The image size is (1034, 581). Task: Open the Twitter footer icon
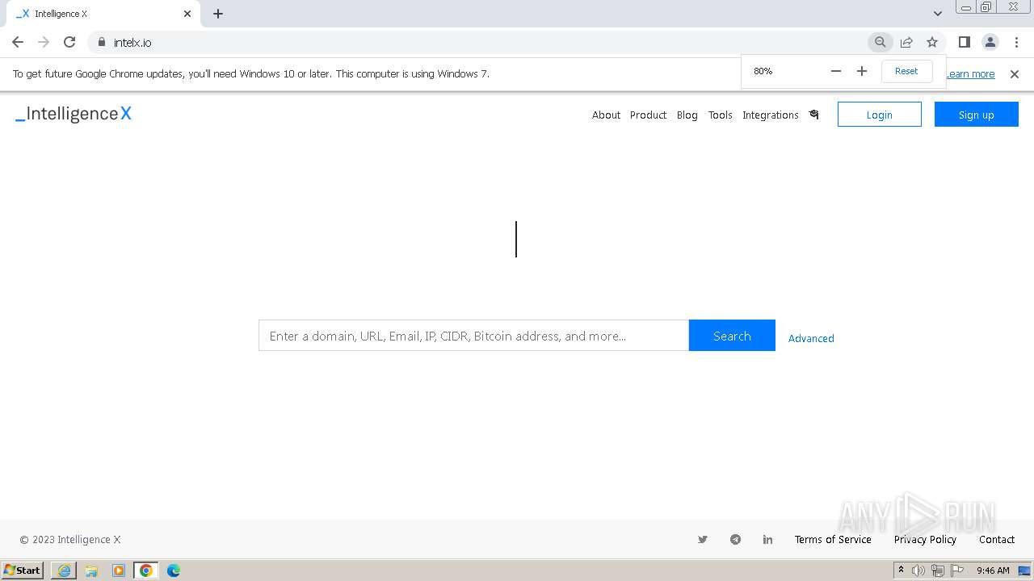coord(703,540)
